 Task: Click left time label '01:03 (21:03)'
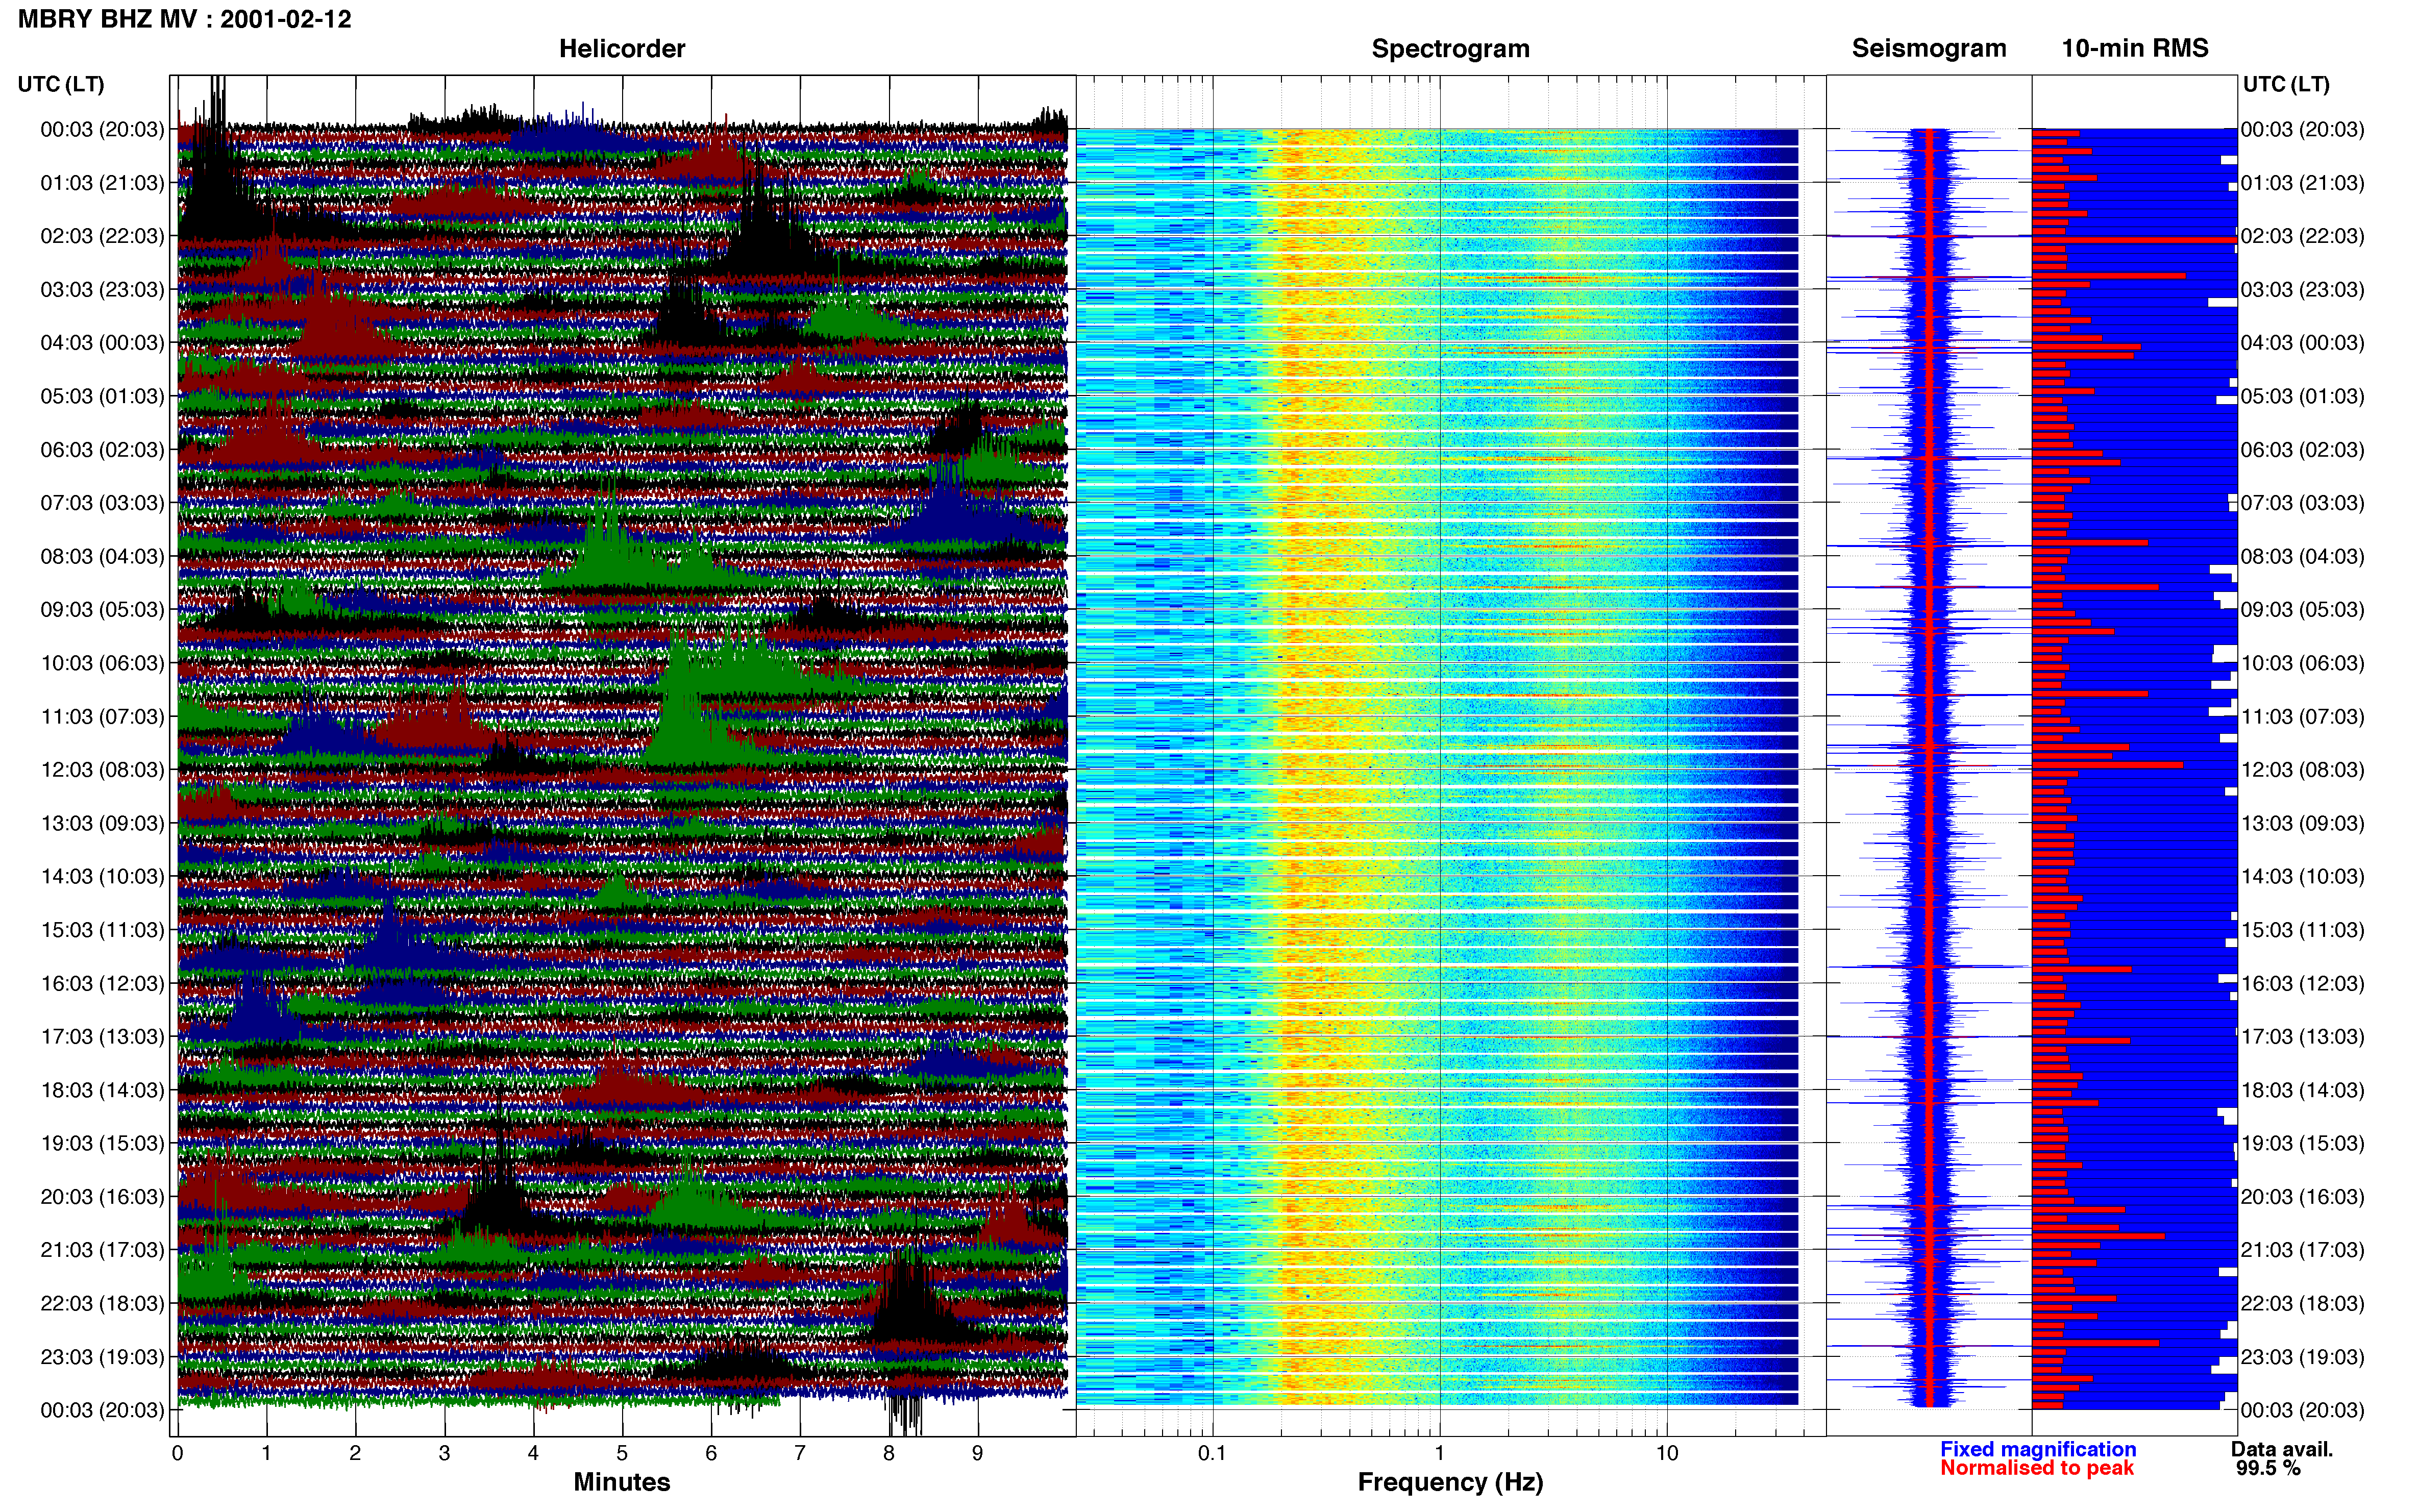pyautogui.click(x=102, y=182)
